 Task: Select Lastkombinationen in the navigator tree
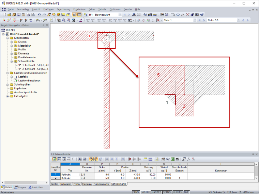[29, 81]
